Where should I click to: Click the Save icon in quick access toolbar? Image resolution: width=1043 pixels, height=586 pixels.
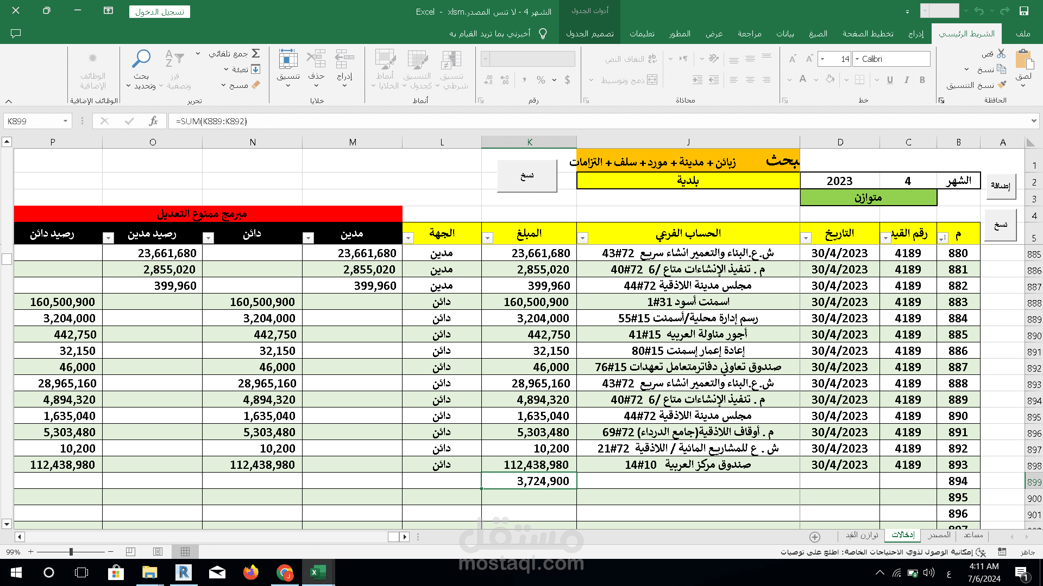click(x=1024, y=11)
